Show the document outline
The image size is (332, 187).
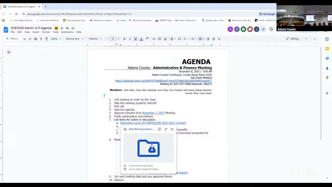point(9,52)
